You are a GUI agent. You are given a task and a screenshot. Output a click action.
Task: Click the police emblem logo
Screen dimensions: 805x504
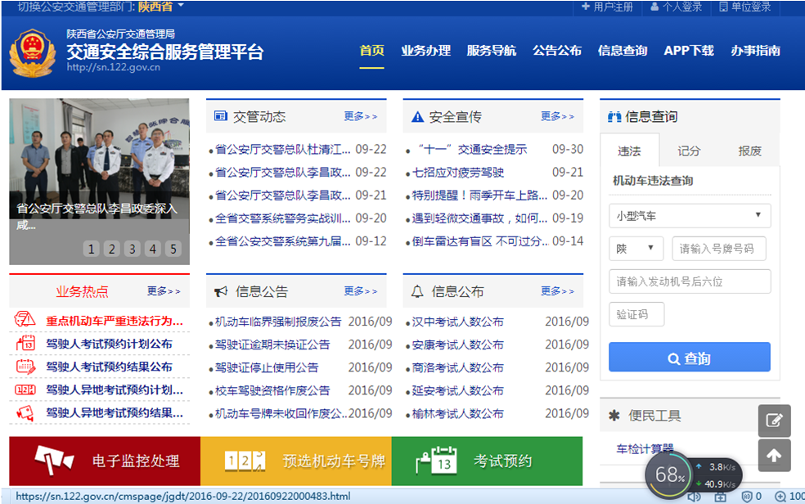click(x=34, y=52)
